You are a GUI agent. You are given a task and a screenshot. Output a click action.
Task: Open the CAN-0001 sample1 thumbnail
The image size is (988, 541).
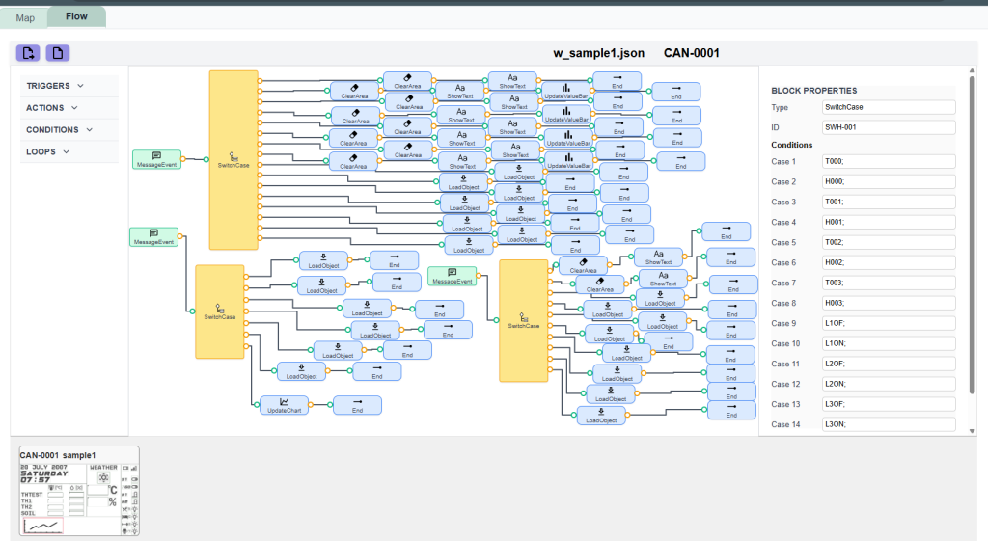79,491
